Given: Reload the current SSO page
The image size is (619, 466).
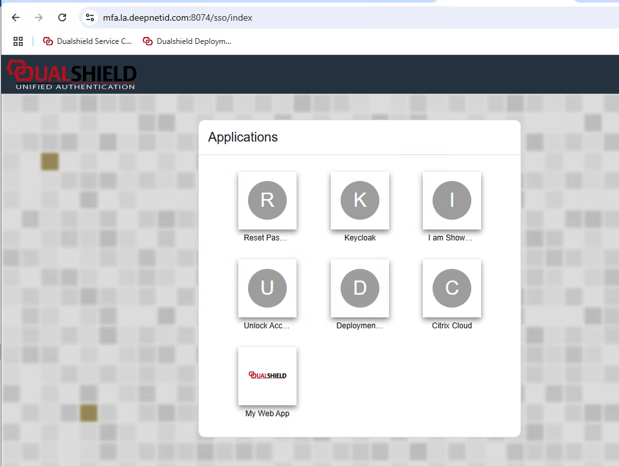Looking at the screenshot, I should (62, 17).
